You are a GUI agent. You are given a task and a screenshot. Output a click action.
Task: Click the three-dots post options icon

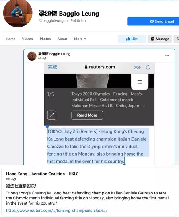167,56
